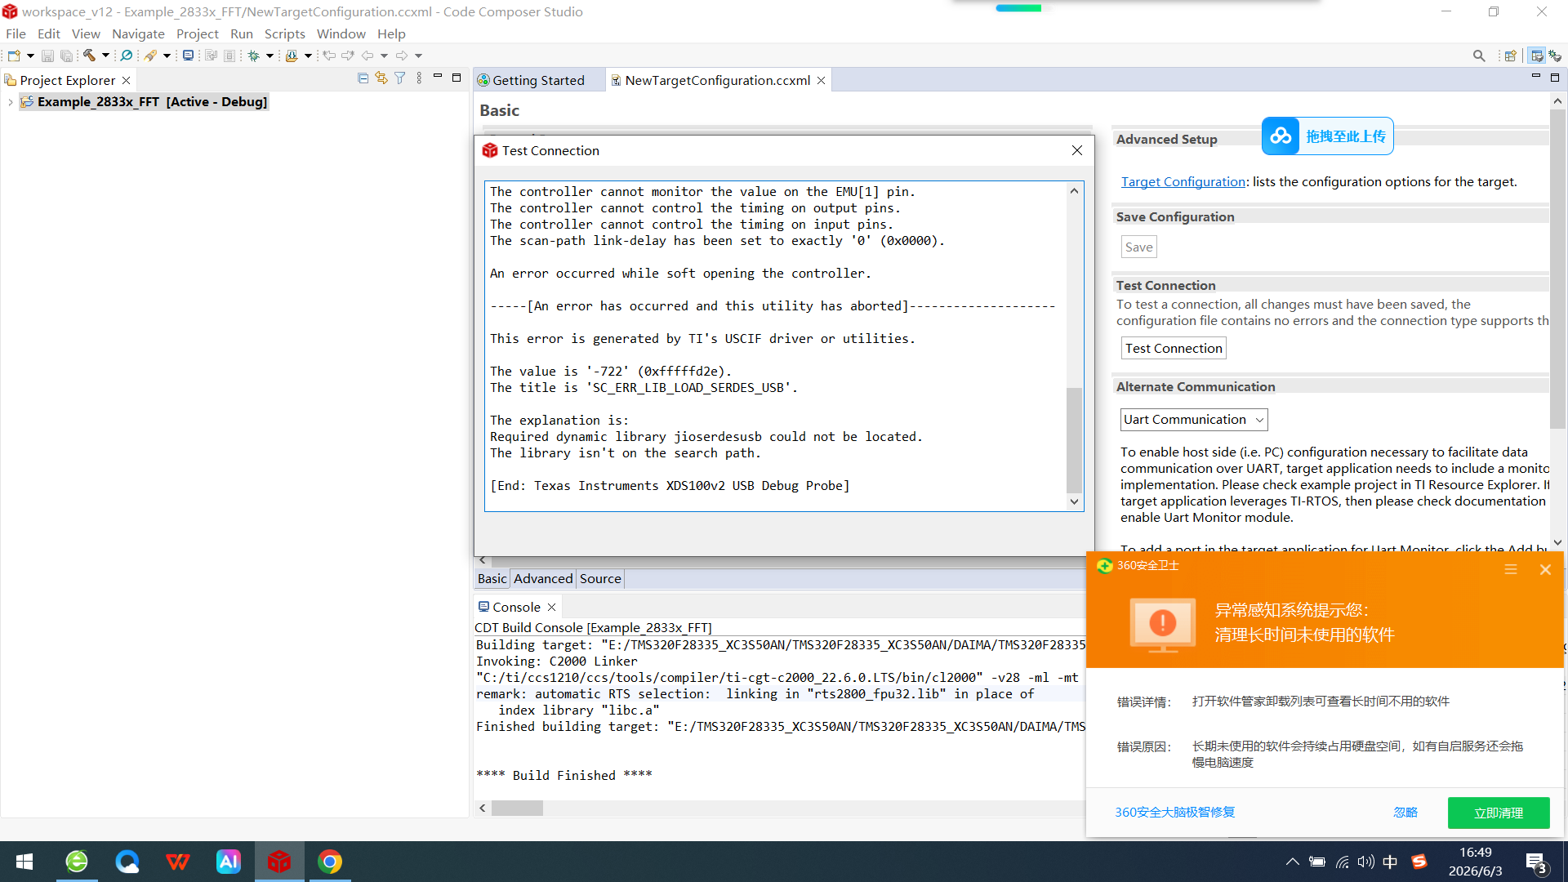Switch to CCS Edit perspective icon

(x=1537, y=56)
